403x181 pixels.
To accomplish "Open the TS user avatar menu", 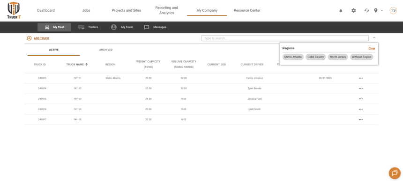I will point(393,10).
